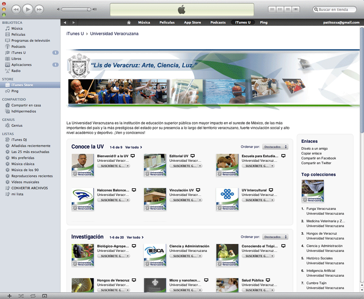Open Compartir en casa in the sidebar
The image size is (364, 299).
(x=26, y=105)
